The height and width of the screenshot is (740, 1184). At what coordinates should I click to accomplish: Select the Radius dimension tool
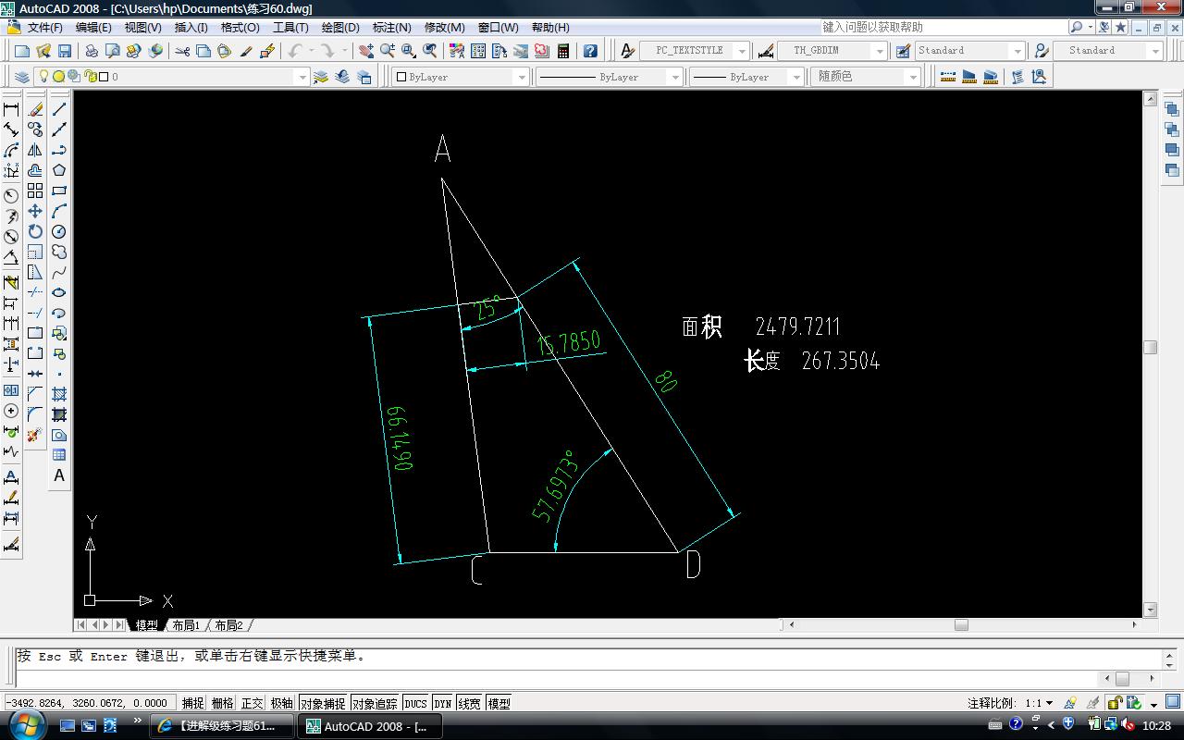11,195
